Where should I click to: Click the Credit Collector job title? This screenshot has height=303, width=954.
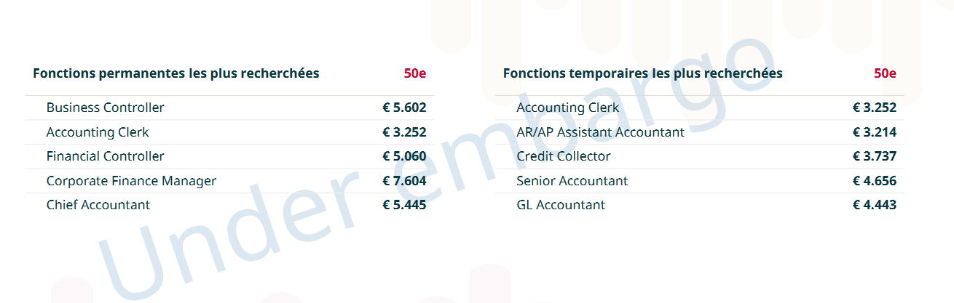click(563, 156)
